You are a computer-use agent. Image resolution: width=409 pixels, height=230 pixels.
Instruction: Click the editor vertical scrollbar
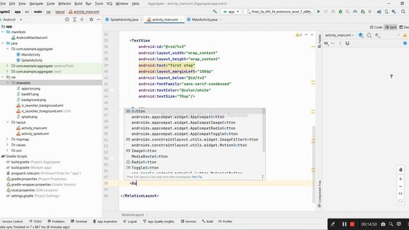click(x=314, y=164)
